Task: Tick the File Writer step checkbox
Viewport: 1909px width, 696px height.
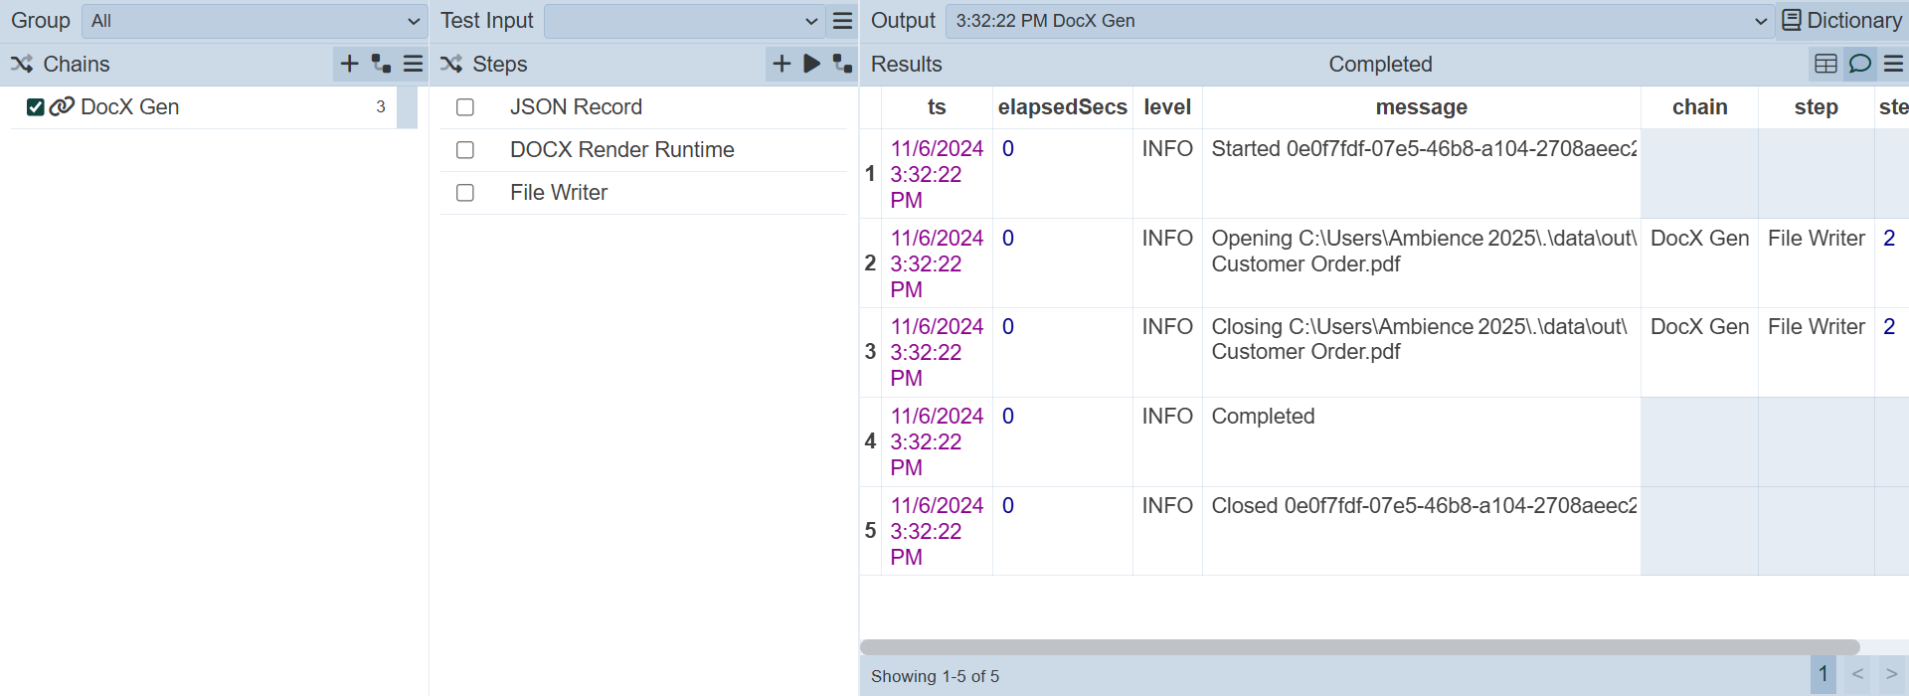Action: point(465,193)
